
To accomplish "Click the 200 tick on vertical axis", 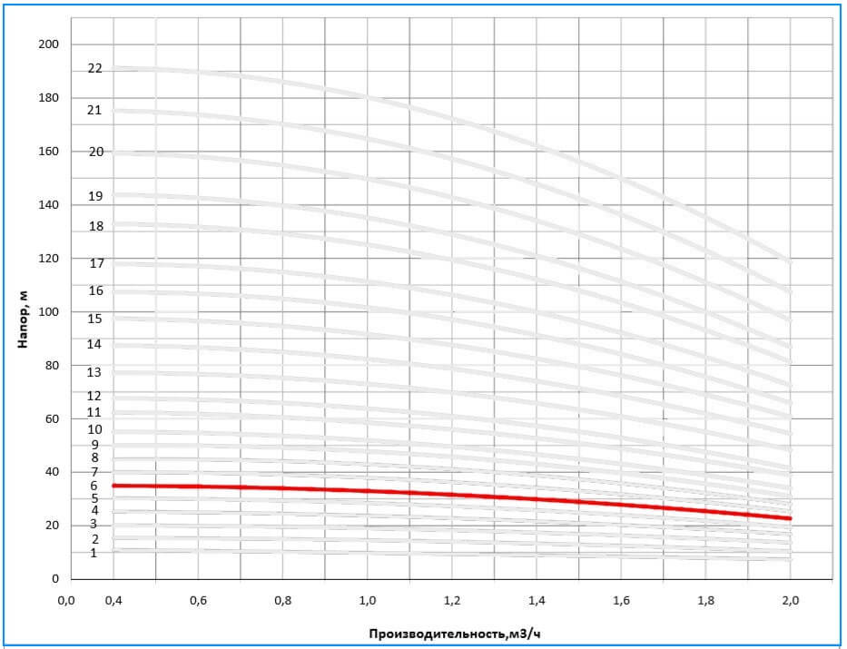I will click(48, 44).
